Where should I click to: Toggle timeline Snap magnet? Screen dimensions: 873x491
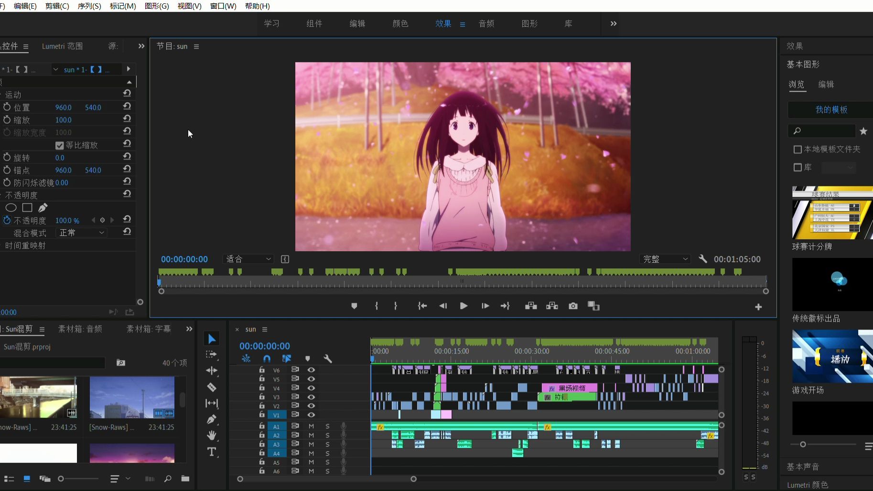267,359
